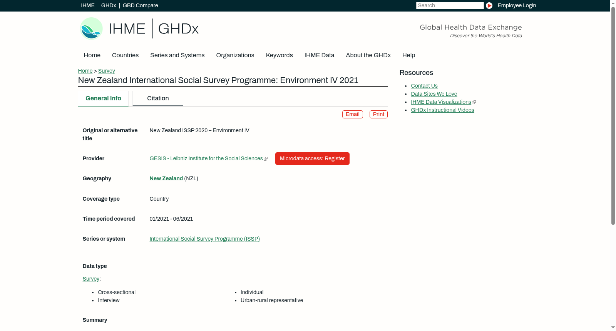Click the Survey data type link
This screenshot has height=331, width=616.
click(91, 279)
